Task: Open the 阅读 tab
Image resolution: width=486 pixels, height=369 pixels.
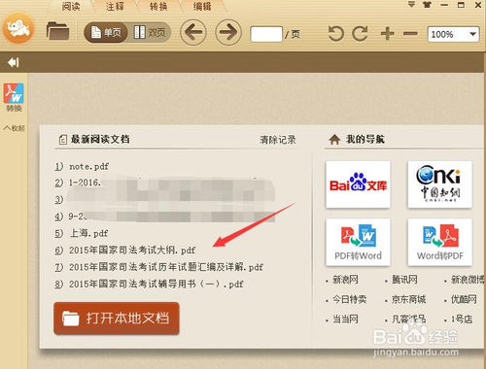Action: pyautogui.click(x=71, y=6)
